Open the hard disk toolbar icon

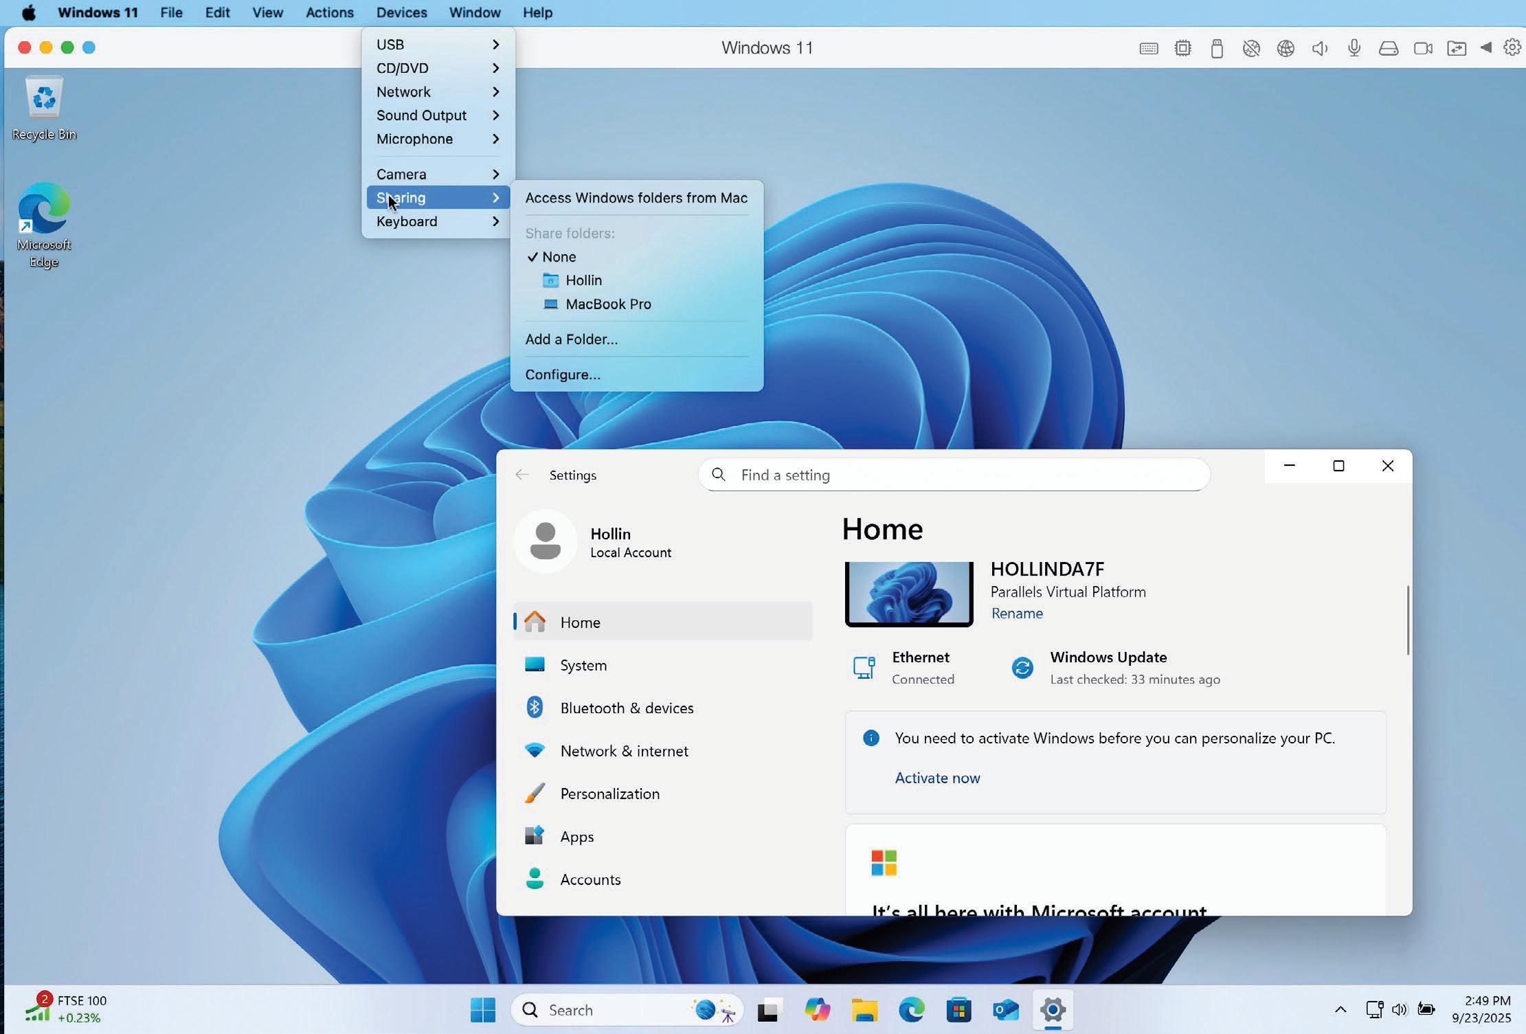point(1389,48)
